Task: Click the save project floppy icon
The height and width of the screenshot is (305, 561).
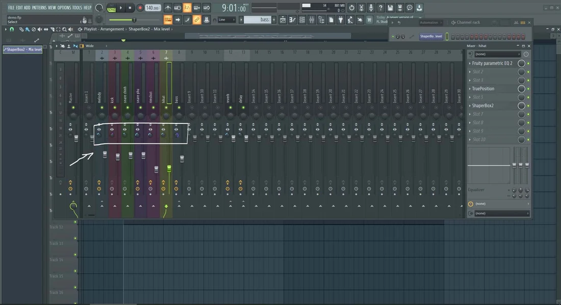Action: click(390, 8)
